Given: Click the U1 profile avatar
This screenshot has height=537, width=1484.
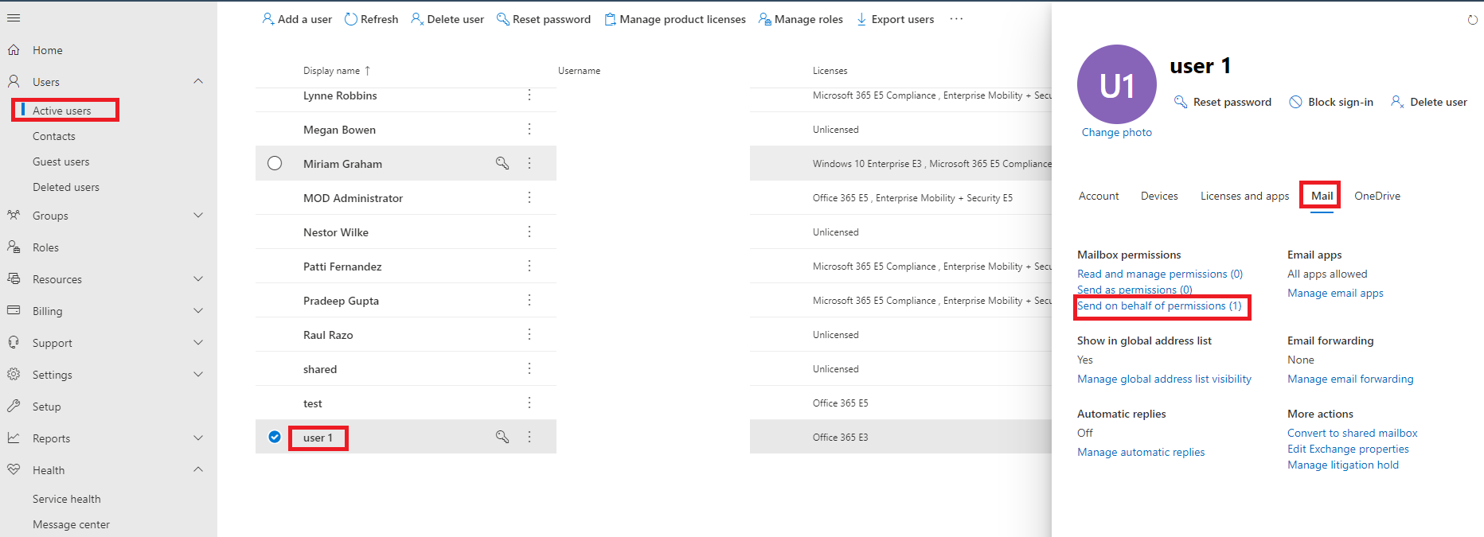Looking at the screenshot, I should tap(1116, 84).
